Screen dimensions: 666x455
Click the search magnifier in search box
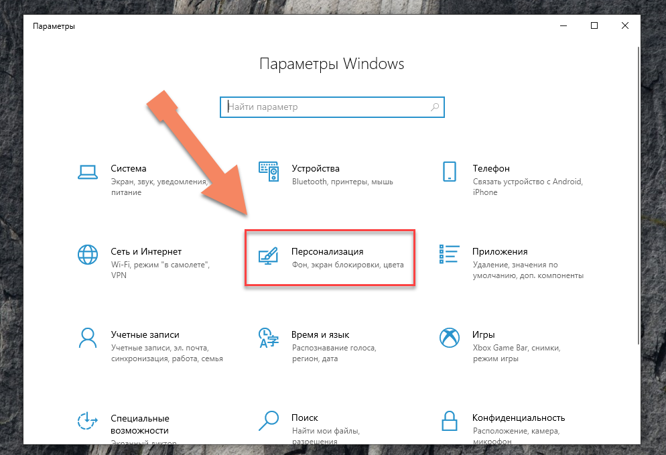pyautogui.click(x=435, y=107)
